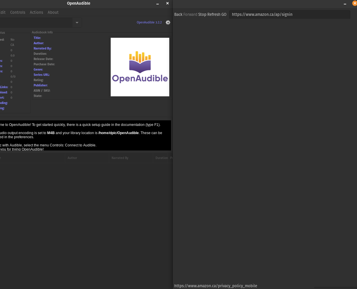Click the Narrated By field label
The image size is (357, 289).
43,48
